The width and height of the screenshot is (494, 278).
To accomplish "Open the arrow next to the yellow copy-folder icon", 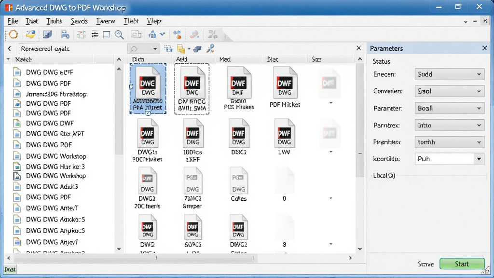I will (189, 49).
